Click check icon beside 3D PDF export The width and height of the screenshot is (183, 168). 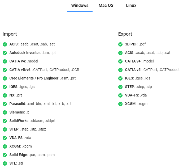click(120, 44)
